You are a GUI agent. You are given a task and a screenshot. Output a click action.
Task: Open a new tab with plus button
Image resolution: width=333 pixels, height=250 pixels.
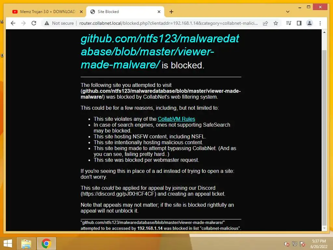[171, 12]
